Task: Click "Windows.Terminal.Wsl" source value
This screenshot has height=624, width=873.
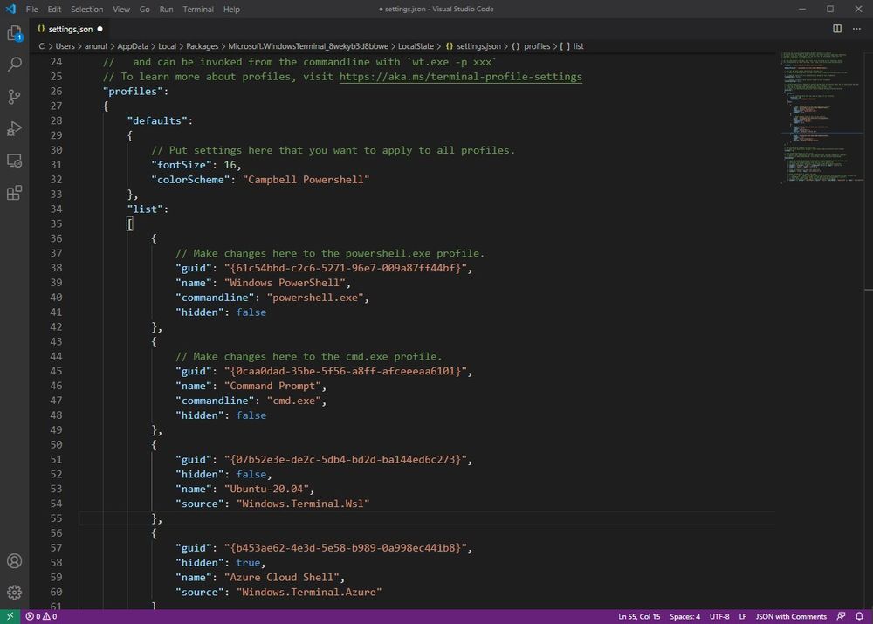Action: [x=303, y=504]
